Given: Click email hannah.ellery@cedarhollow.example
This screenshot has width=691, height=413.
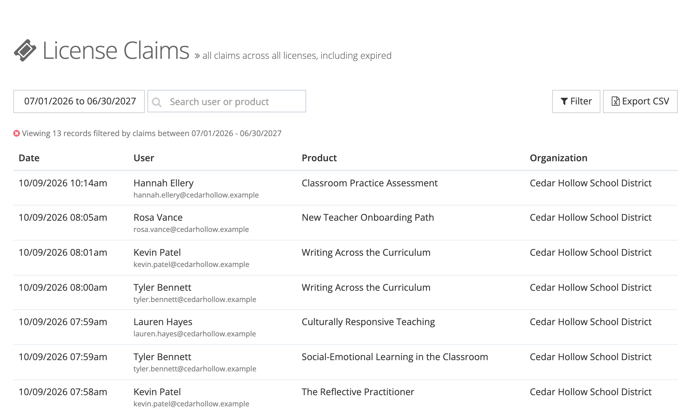Looking at the screenshot, I should point(196,195).
